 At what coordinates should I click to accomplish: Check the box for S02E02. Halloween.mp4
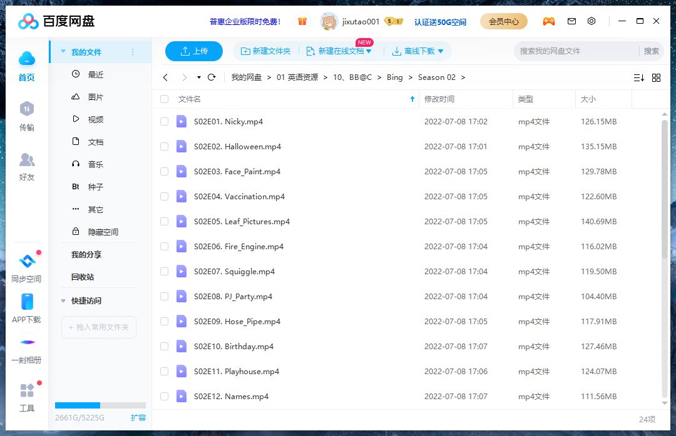[x=164, y=146]
